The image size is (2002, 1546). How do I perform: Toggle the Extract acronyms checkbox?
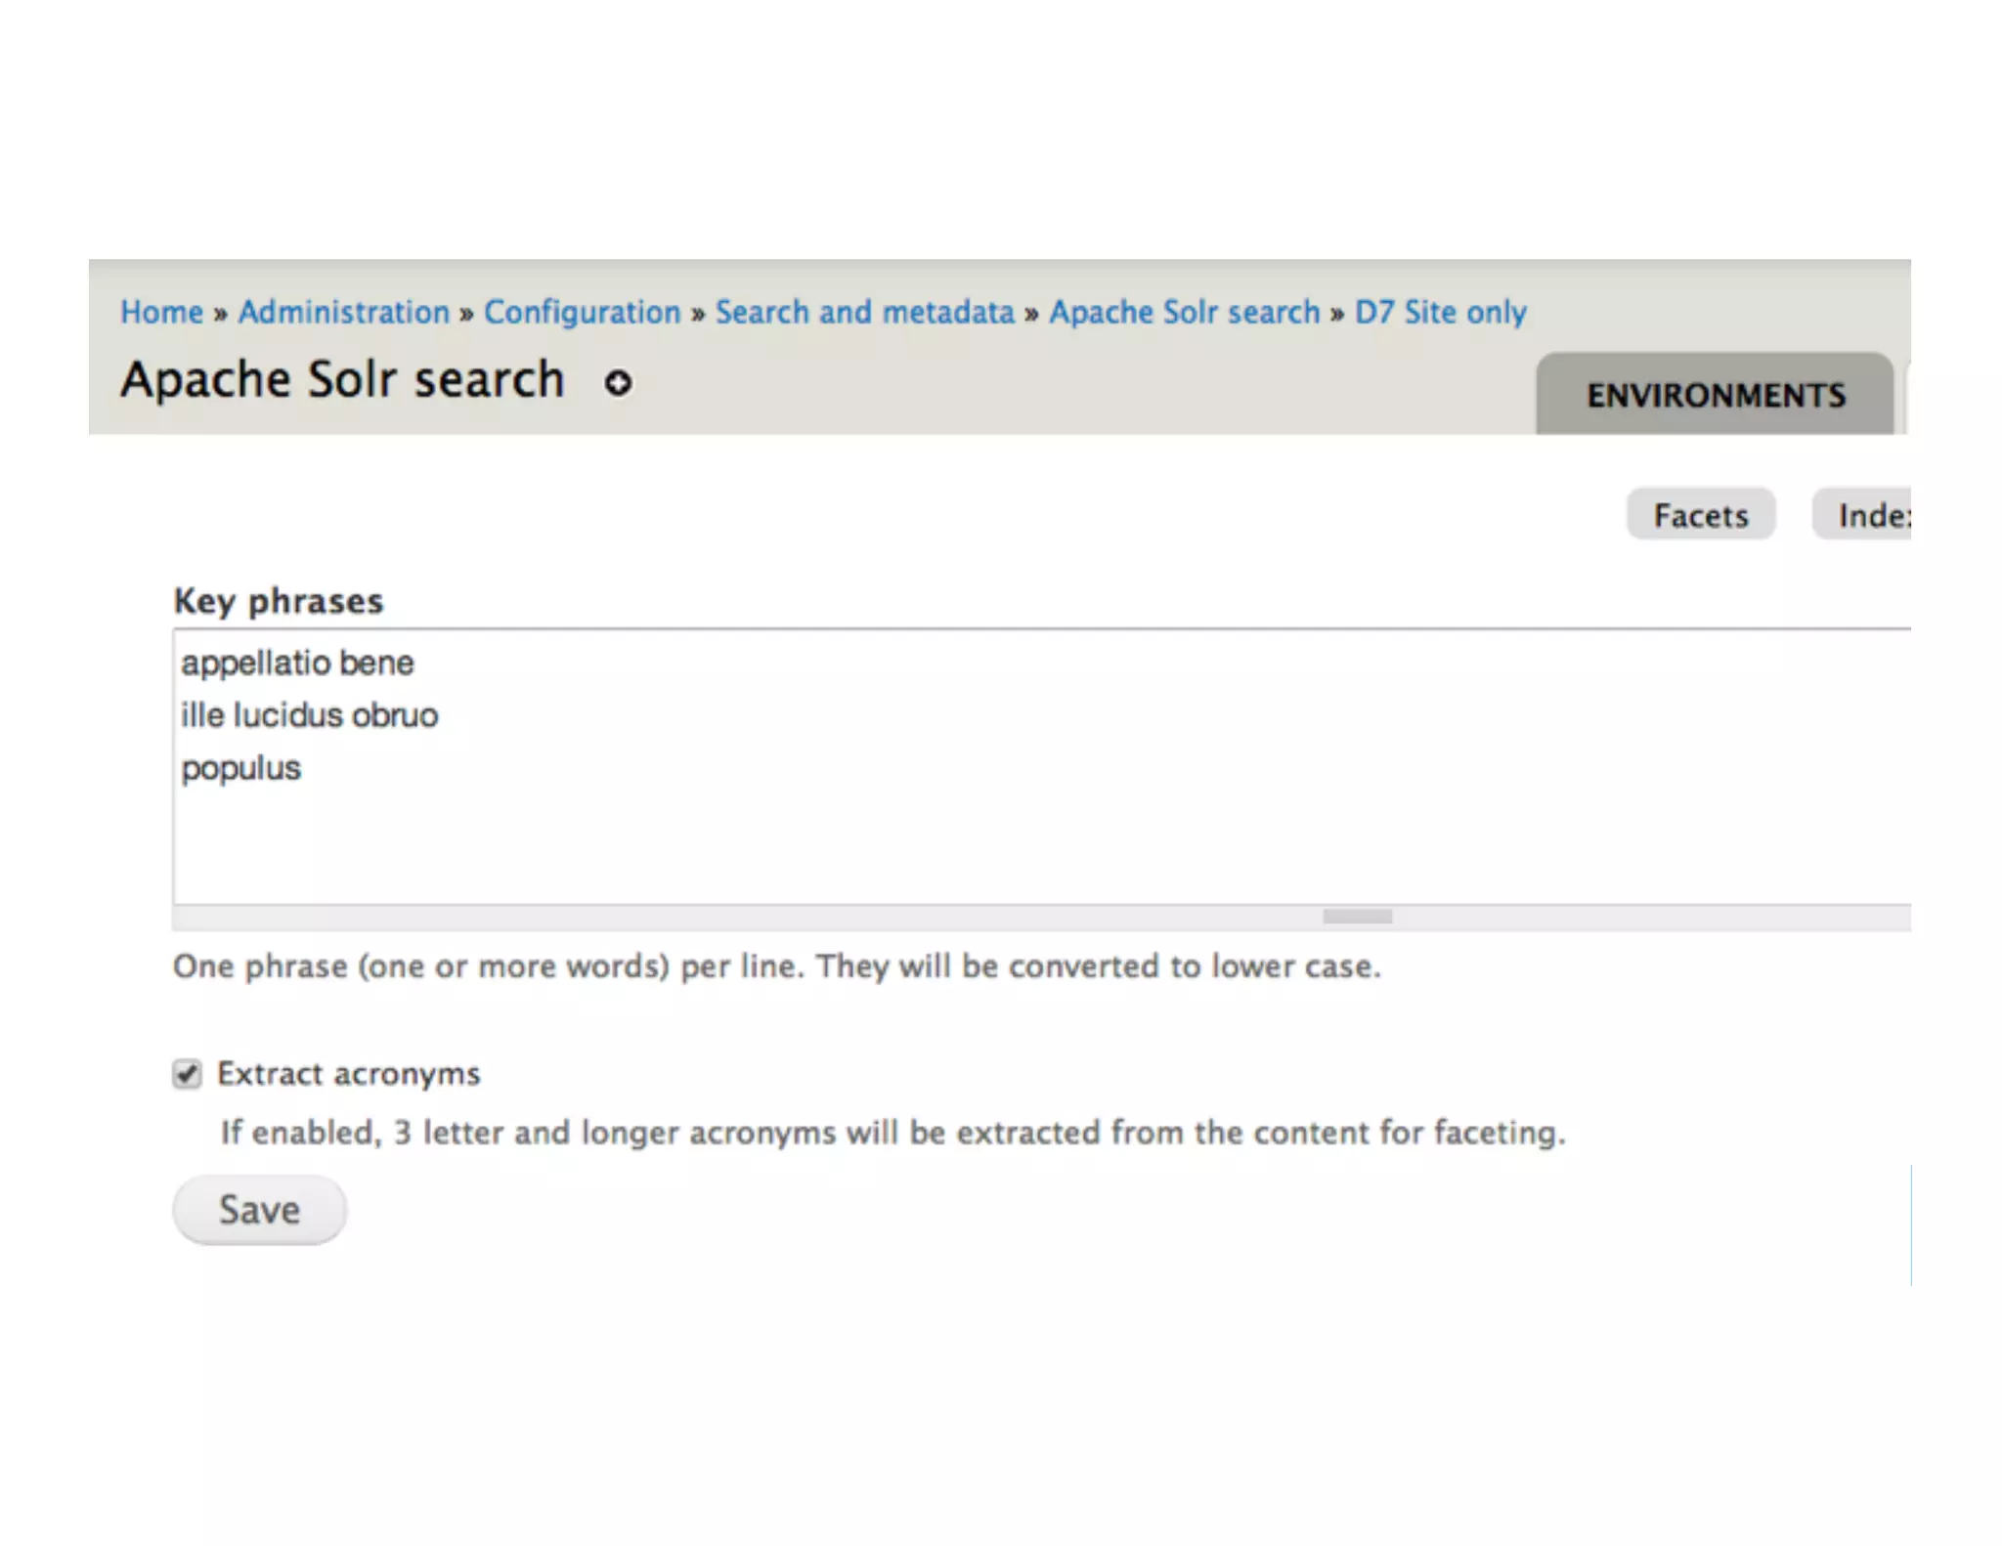[187, 1074]
